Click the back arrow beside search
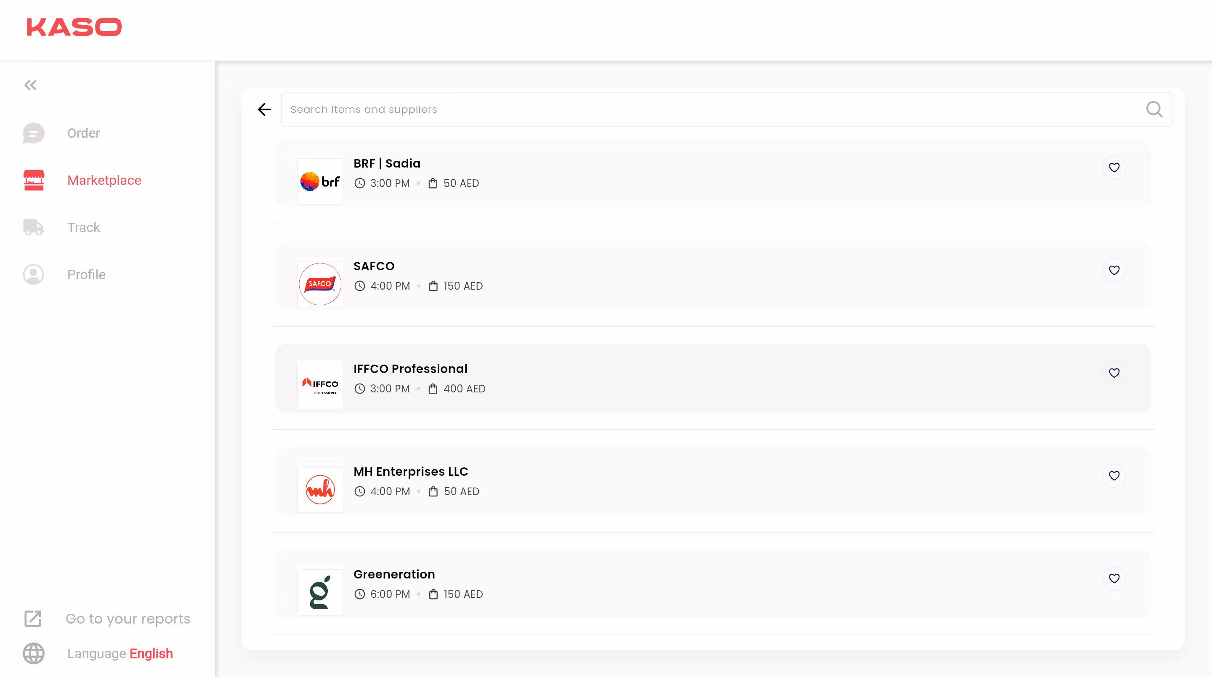 264,109
